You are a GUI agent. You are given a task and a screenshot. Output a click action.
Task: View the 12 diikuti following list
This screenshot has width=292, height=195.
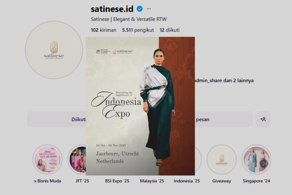170,30
